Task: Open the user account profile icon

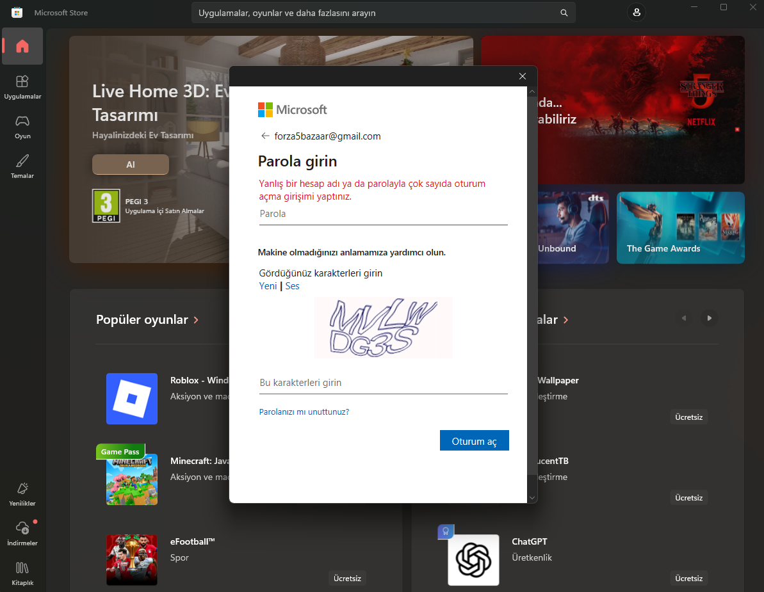Action: point(637,13)
